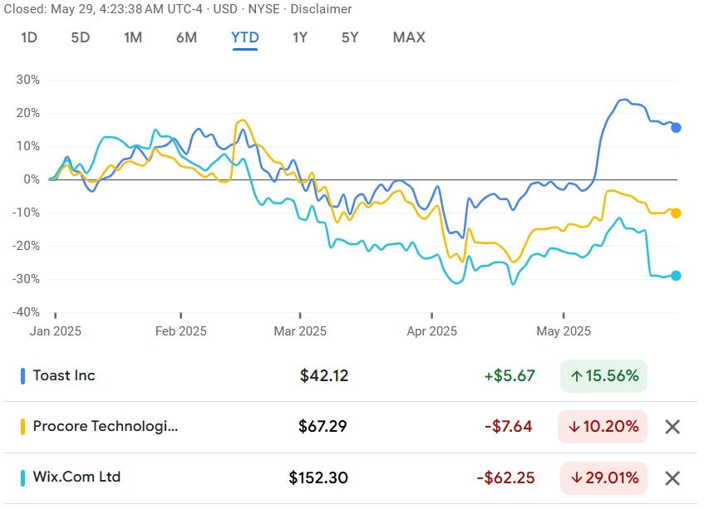Choose the 1M chart range
The width and height of the screenshot is (709, 509).
(x=133, y=37)
